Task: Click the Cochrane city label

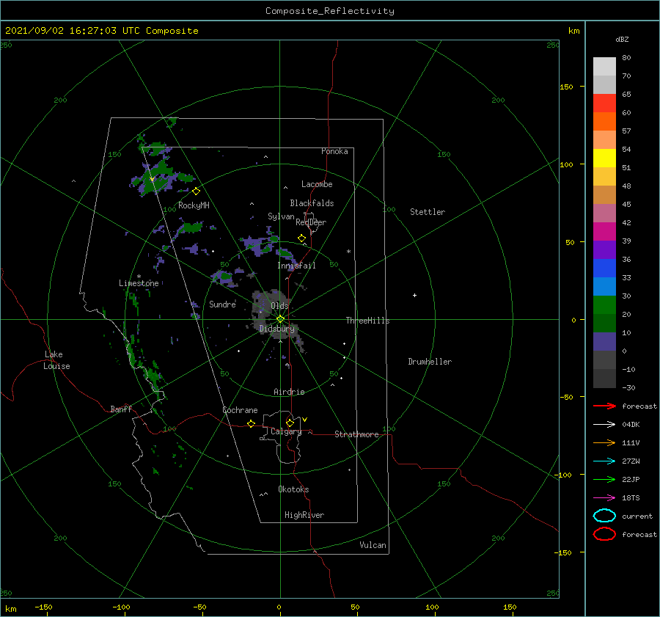Action: (240, 410)
